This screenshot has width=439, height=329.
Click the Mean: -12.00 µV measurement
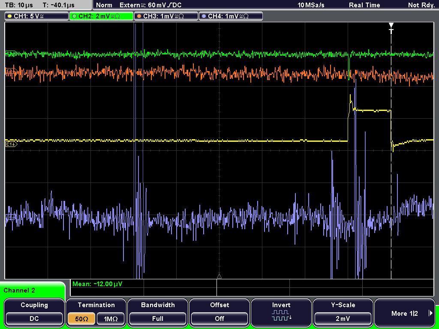[x=97, y=284]
